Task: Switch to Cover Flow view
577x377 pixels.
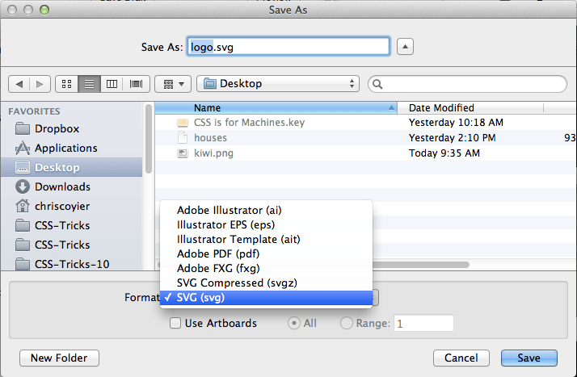Action: pyautogui.click(x=136, y=84)
